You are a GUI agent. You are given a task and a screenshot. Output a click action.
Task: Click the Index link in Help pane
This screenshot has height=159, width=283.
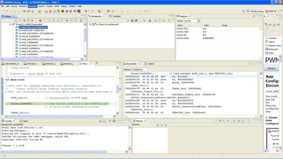(x=271, y=53)
